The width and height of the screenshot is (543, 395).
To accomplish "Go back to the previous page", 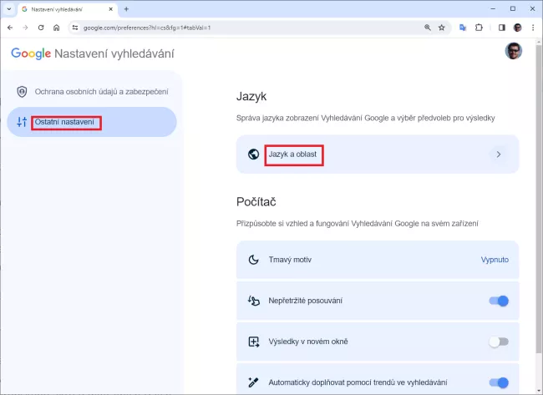I will point(10,28).
